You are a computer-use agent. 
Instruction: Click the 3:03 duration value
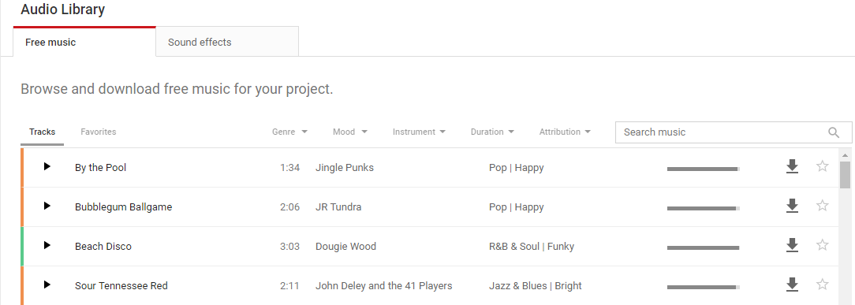click(x=290, y=246)
